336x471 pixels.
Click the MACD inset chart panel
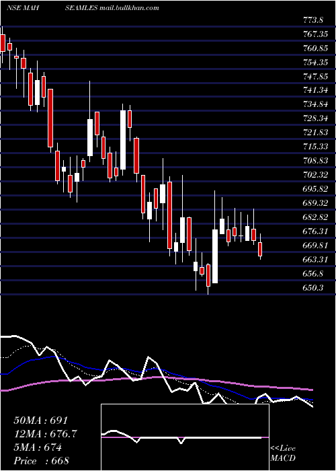pos(185,437)
